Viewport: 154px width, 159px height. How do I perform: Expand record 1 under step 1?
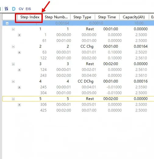tap(19, 35)
